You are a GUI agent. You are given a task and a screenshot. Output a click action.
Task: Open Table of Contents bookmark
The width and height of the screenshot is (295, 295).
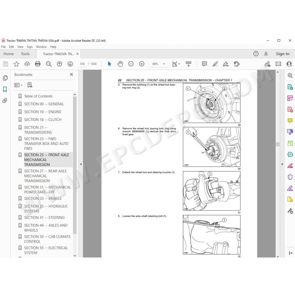tap(38, 96)
